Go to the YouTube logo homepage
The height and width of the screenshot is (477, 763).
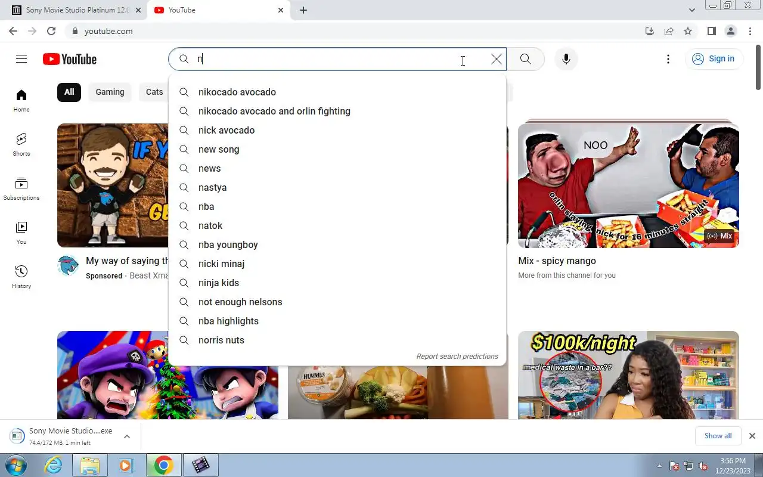tap(70, 59)
